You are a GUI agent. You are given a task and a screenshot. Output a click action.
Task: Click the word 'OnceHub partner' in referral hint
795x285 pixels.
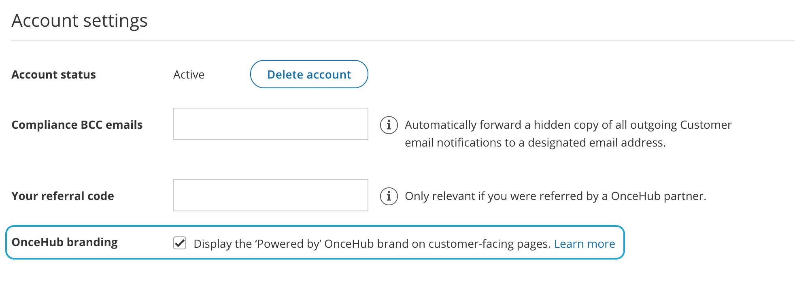point(657,196)
